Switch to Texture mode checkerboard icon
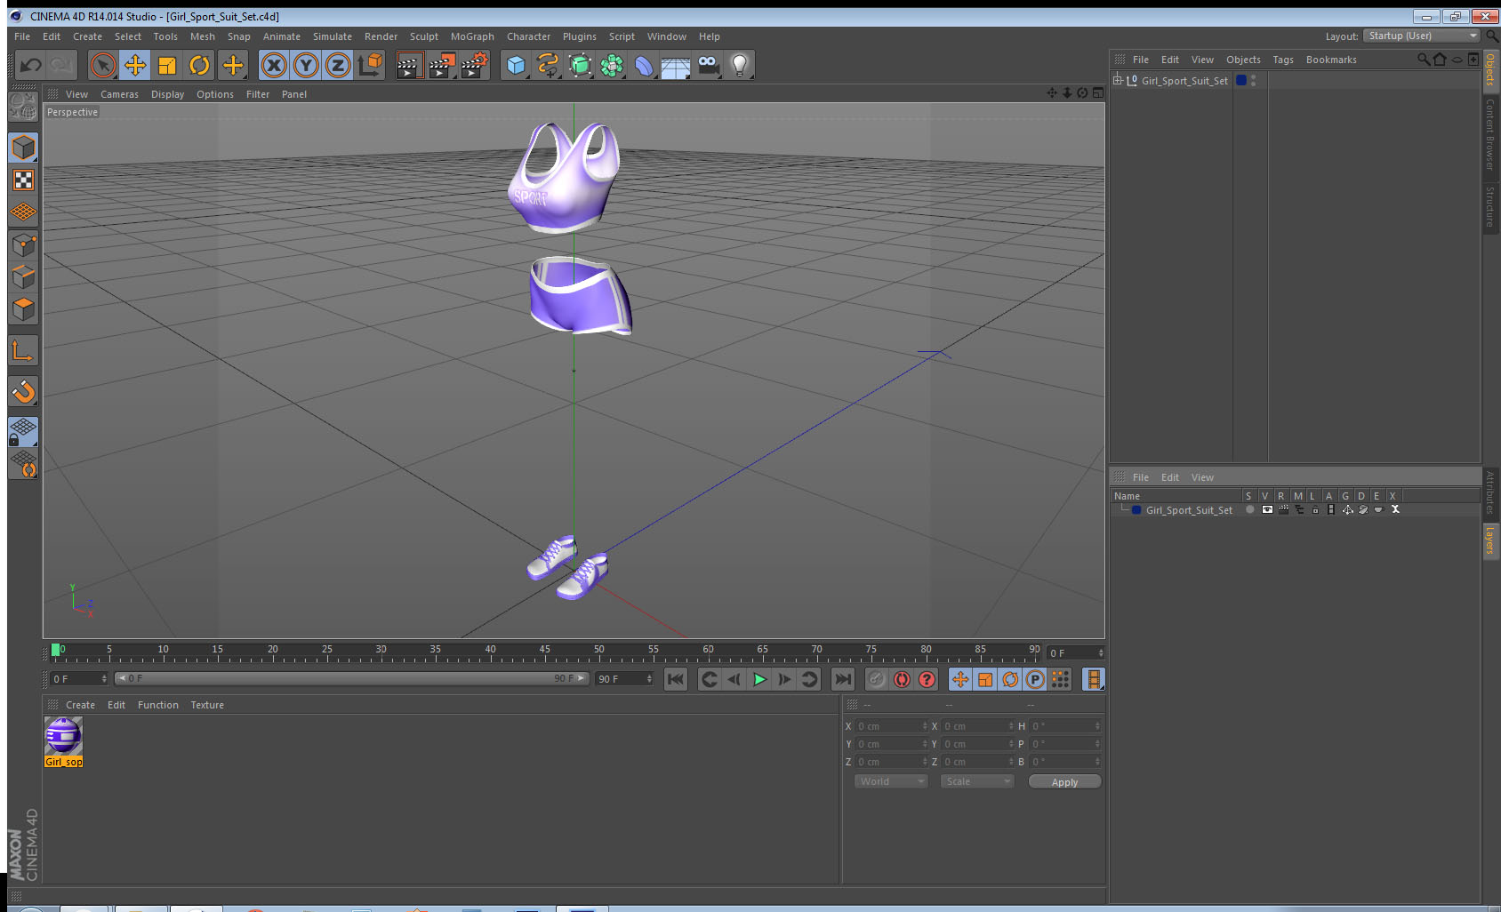The height and width of the screenshot is (912, 1501). (x=23, y=180)
